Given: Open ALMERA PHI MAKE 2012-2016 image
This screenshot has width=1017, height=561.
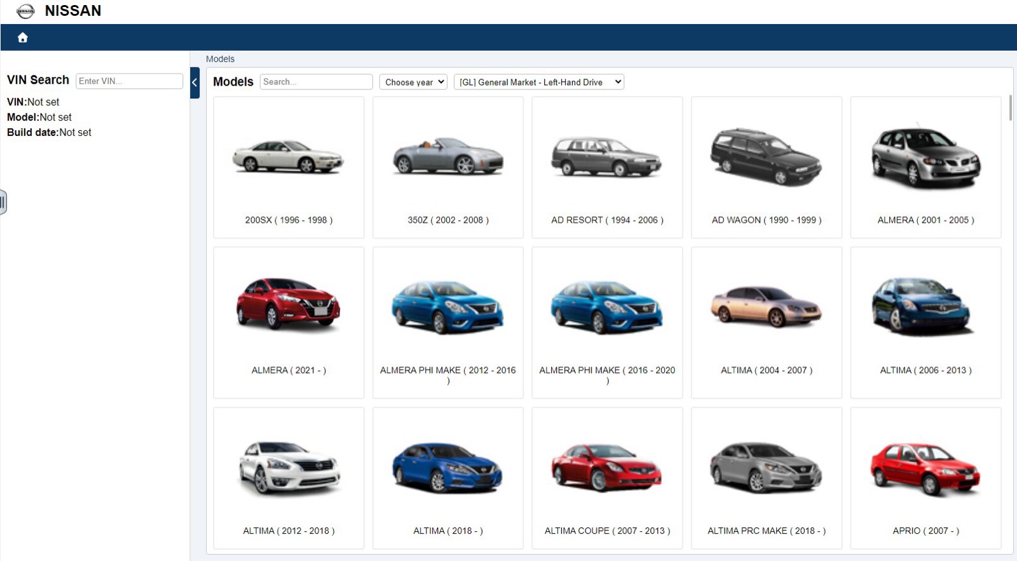Looking at the screenshot, I should pos(448,307).
